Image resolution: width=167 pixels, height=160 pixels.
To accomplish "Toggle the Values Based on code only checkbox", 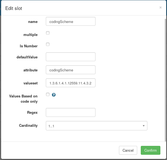I will pos(48,94).
